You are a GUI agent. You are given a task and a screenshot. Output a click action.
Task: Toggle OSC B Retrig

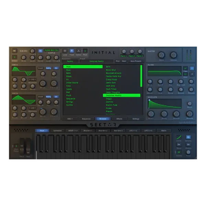[48, 97]
